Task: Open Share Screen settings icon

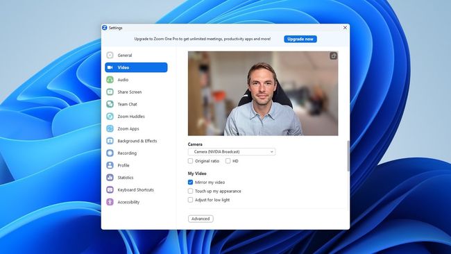Action: (x=110, y=92)
